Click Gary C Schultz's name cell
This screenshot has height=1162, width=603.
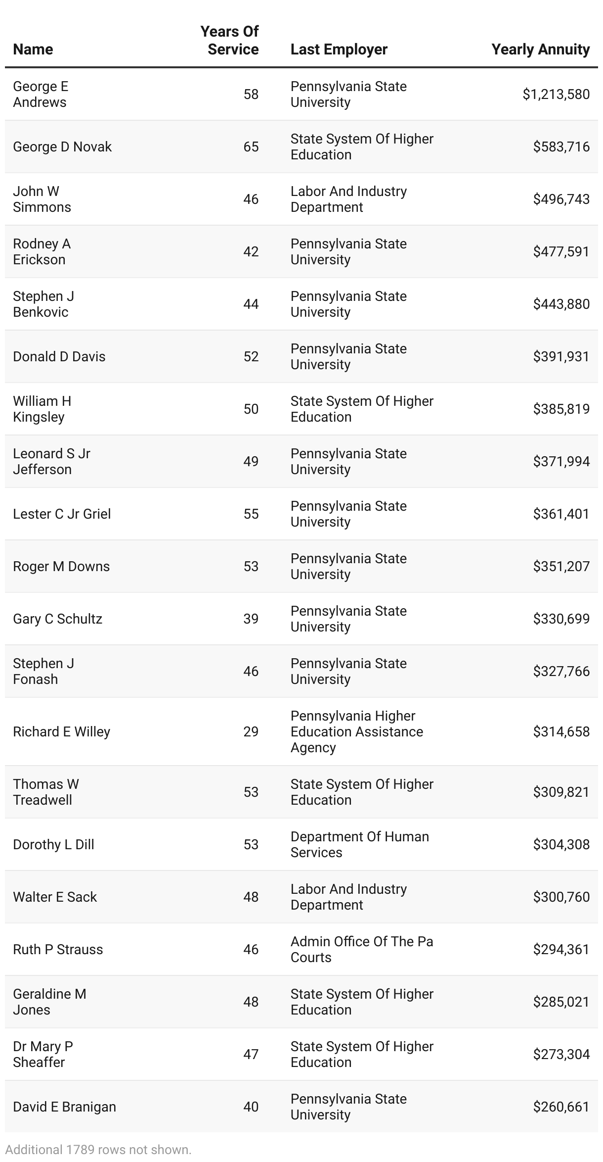[57, 619]
